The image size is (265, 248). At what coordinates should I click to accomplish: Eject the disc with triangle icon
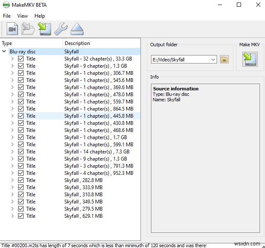point(77,29)
